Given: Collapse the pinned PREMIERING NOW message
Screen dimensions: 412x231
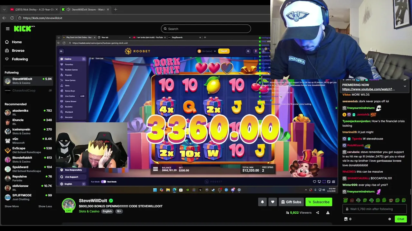Looking at the screenshot, I should point(405,86).
